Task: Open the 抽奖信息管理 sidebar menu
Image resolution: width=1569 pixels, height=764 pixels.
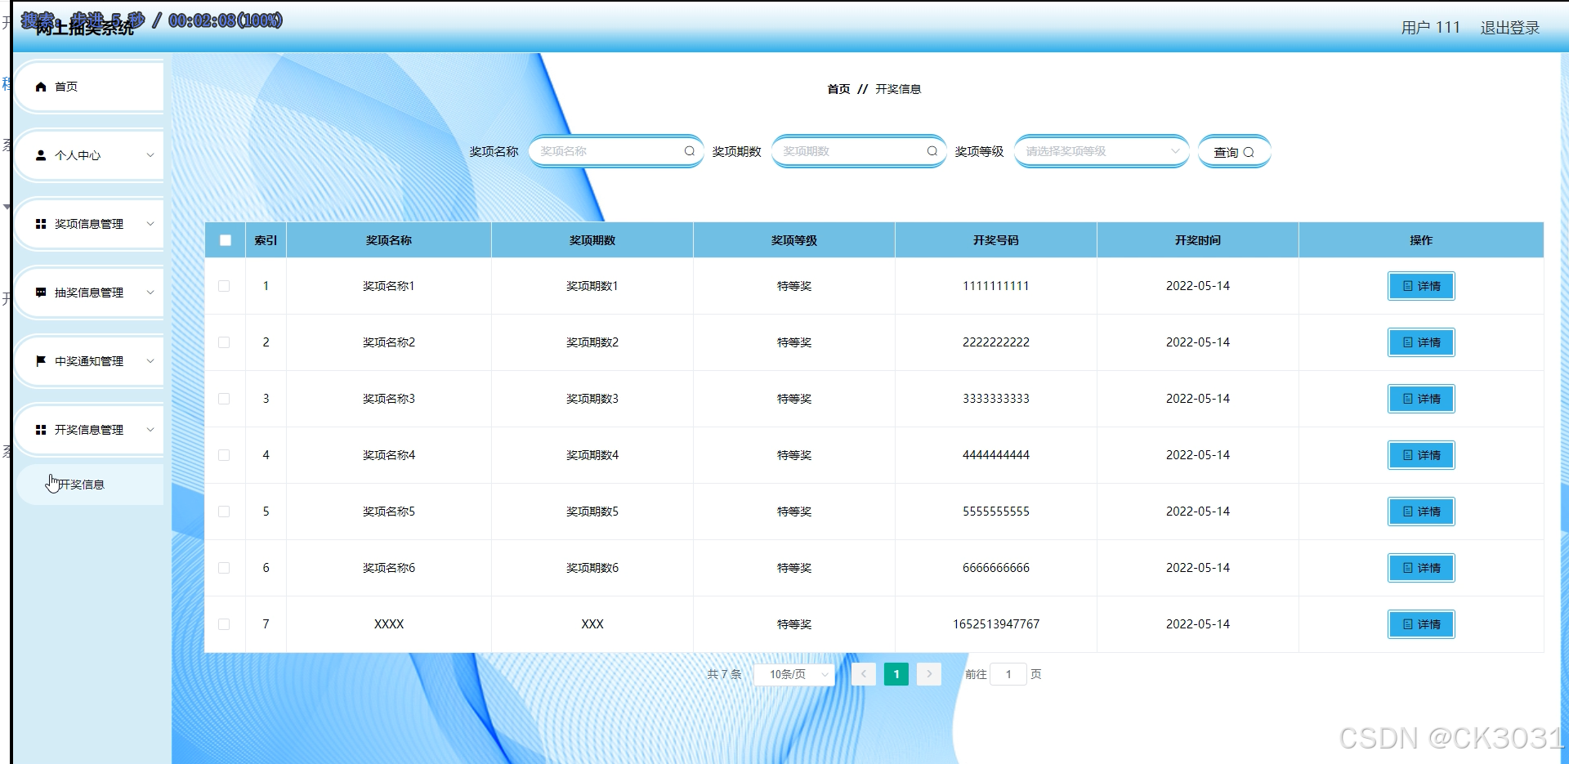Action: [x=90, y=293]
